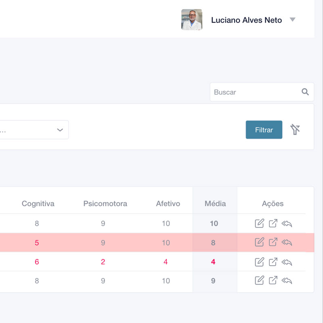The height and width of the screenshot is (323, 323).
Task: Click reply-all icon in highlighted row
Action: [287, 242]
